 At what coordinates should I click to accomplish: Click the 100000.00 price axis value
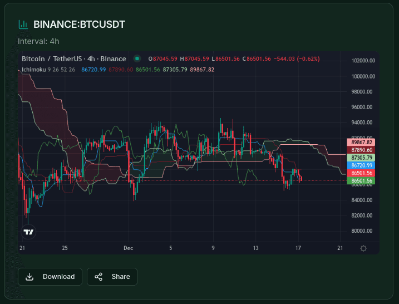pos(363,76)
